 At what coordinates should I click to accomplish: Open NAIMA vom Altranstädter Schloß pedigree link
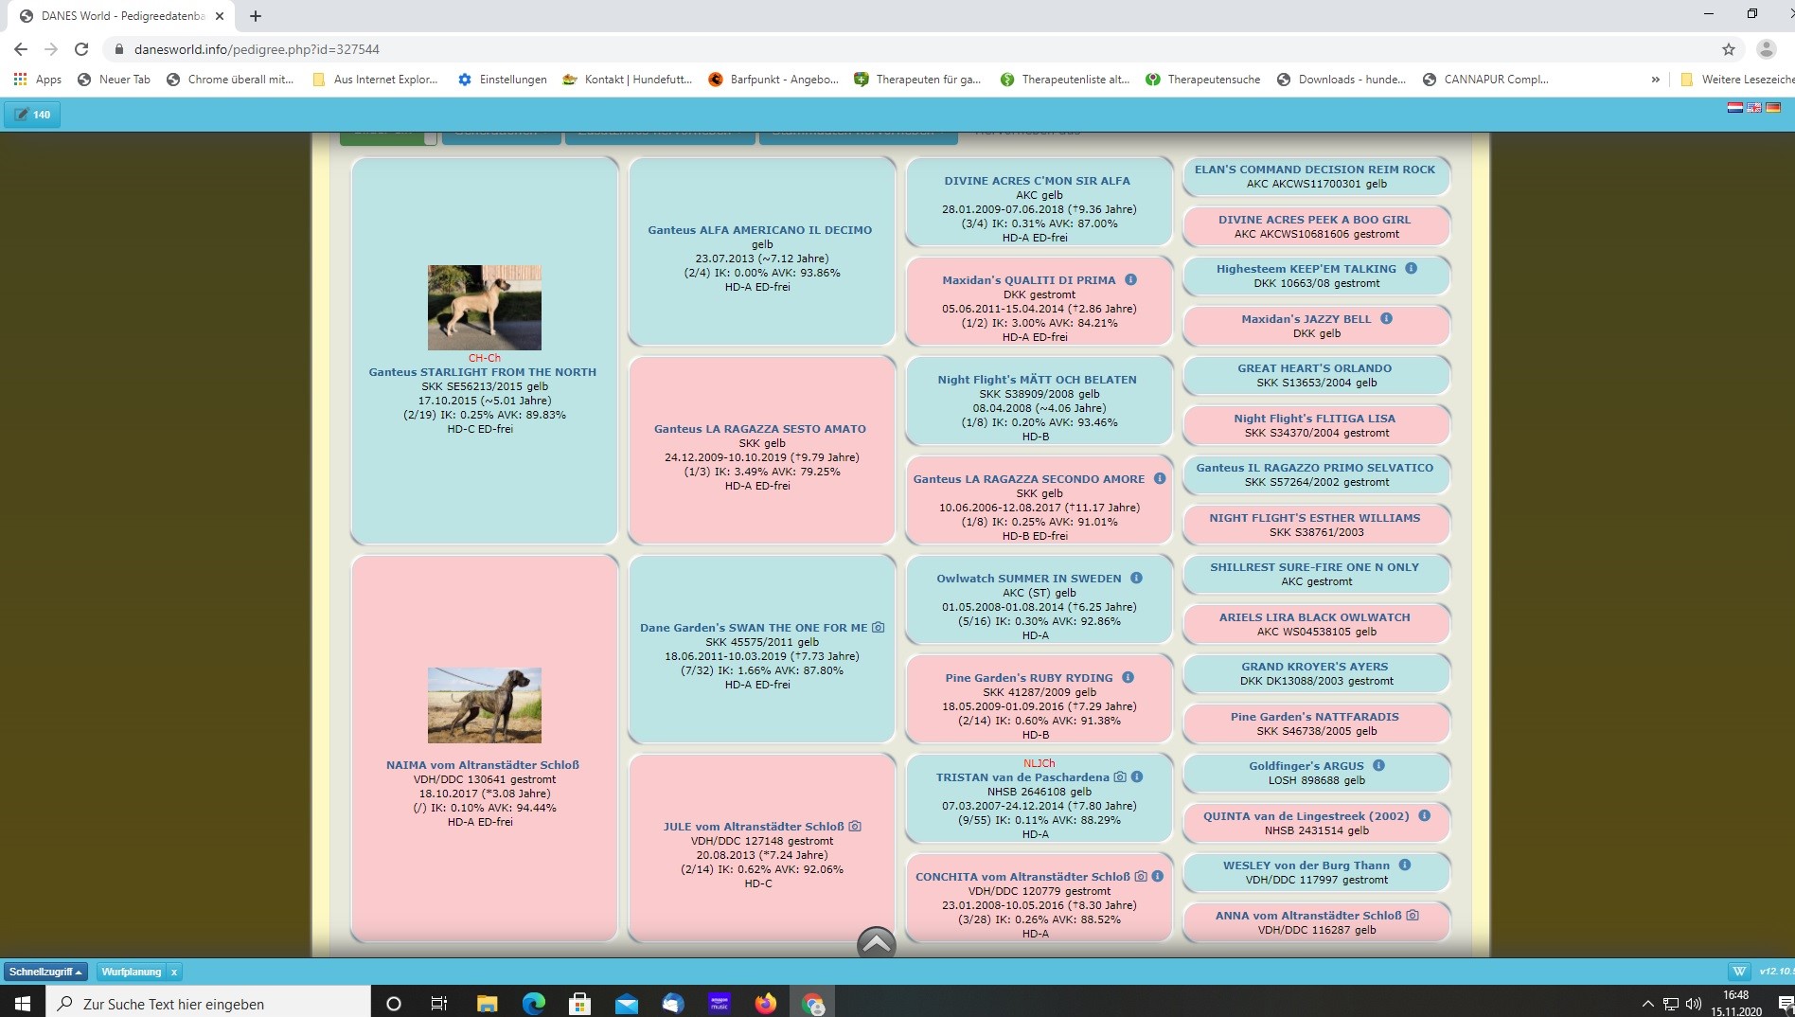pos(483,765)
